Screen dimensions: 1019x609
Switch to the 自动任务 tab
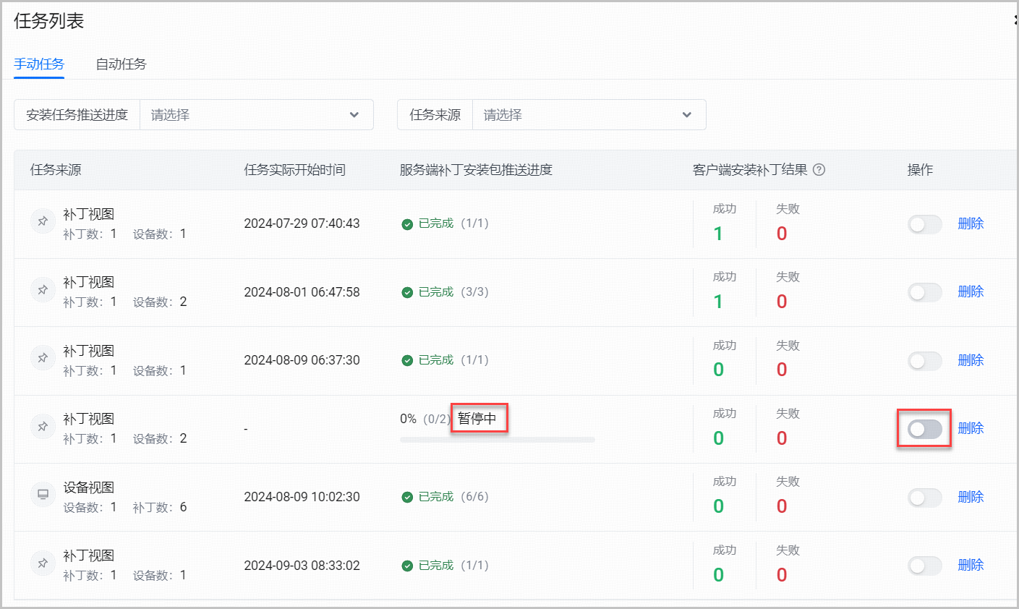click(x=121, y=64)
